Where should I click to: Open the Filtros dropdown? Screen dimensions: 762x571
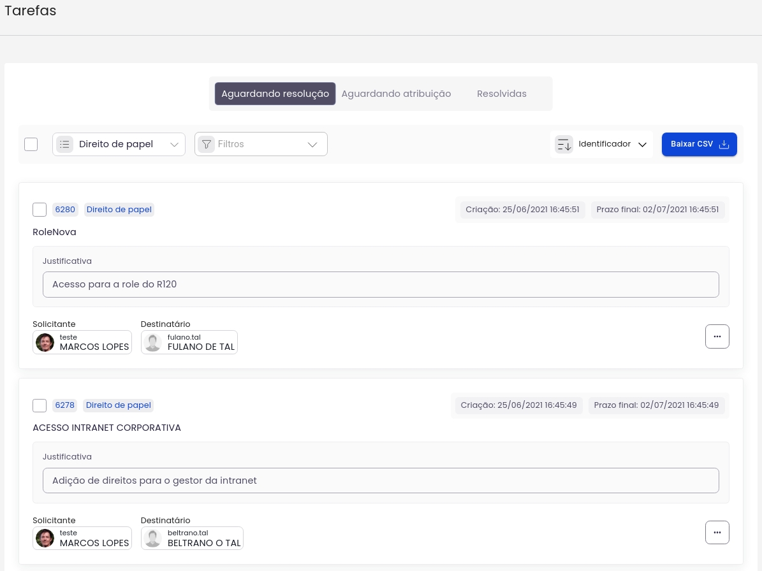(x=312, y=145)
